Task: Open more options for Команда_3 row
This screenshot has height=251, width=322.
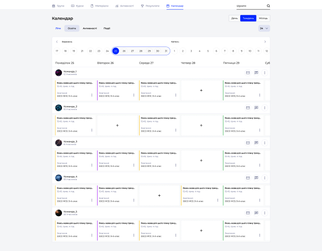Action: tap(265, 143)
